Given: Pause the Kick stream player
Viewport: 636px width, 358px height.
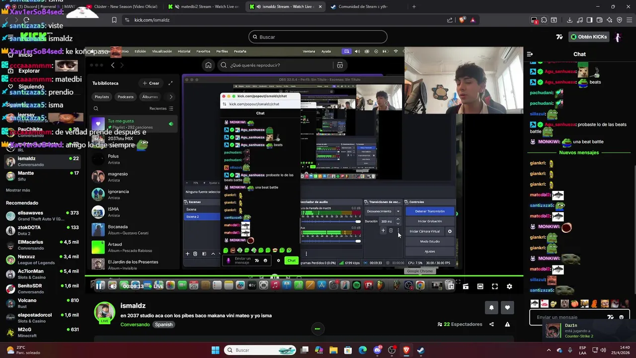Looking at the screenshot, I should pyautogui.click(x=99, y=286).
